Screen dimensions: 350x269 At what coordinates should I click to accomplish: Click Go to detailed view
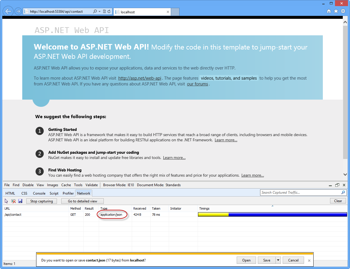tap(82, 201)
